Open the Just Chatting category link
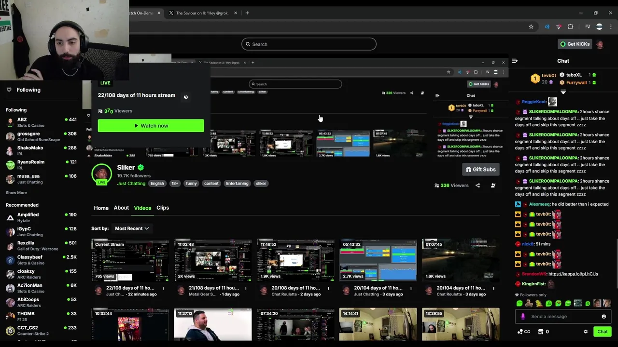This screenshot has height=347, width=618. coord(131,184)
